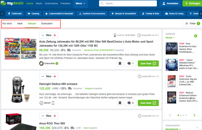Close the Diskussionen widget
The height and width of the screenshot is (130, 202).
click(197, 127)
